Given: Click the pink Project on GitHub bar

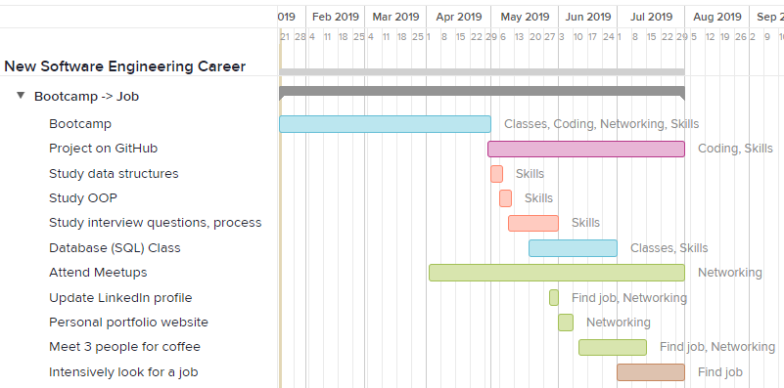Looking at the screenshot, I should (x=586, y=149).
